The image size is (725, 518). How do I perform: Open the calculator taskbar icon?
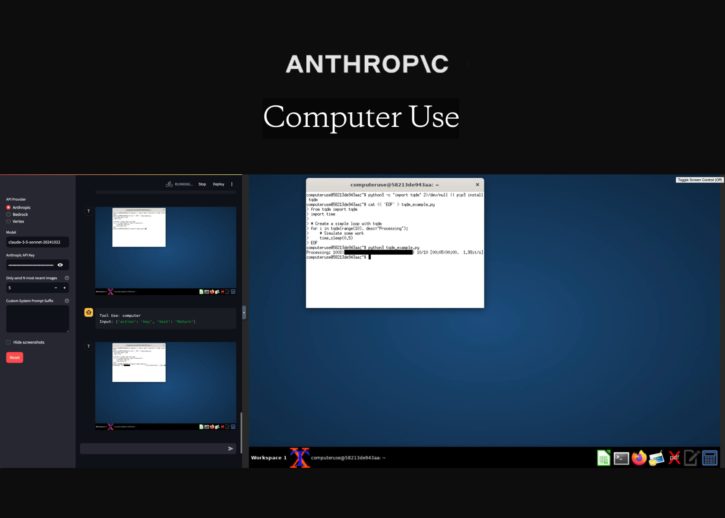[x=710, y=458]
